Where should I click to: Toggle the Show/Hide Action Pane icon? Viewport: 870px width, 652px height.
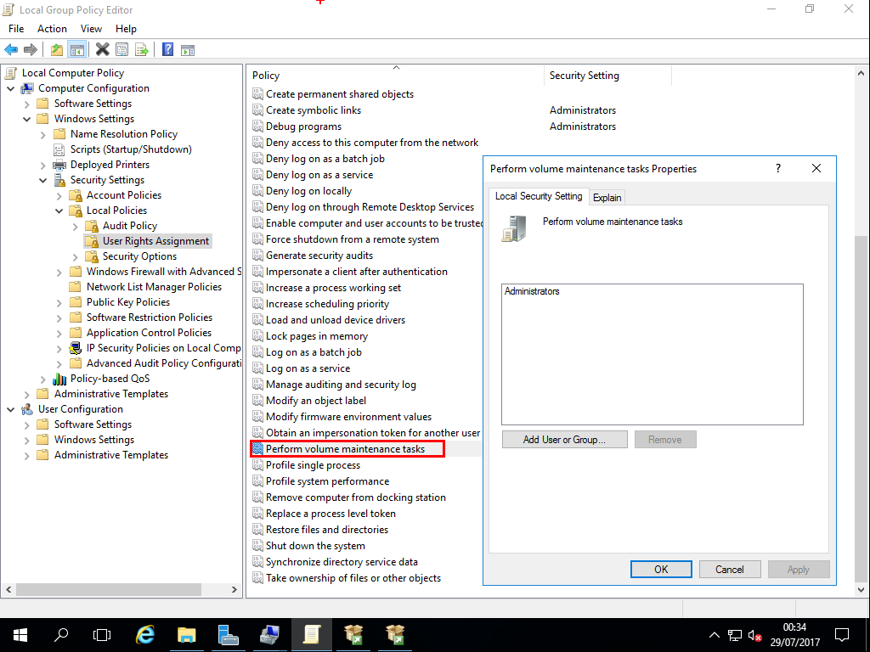click(x=188, y=49)
